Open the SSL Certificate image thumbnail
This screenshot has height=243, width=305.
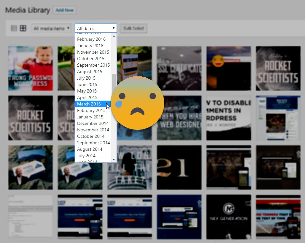[179, 68]
